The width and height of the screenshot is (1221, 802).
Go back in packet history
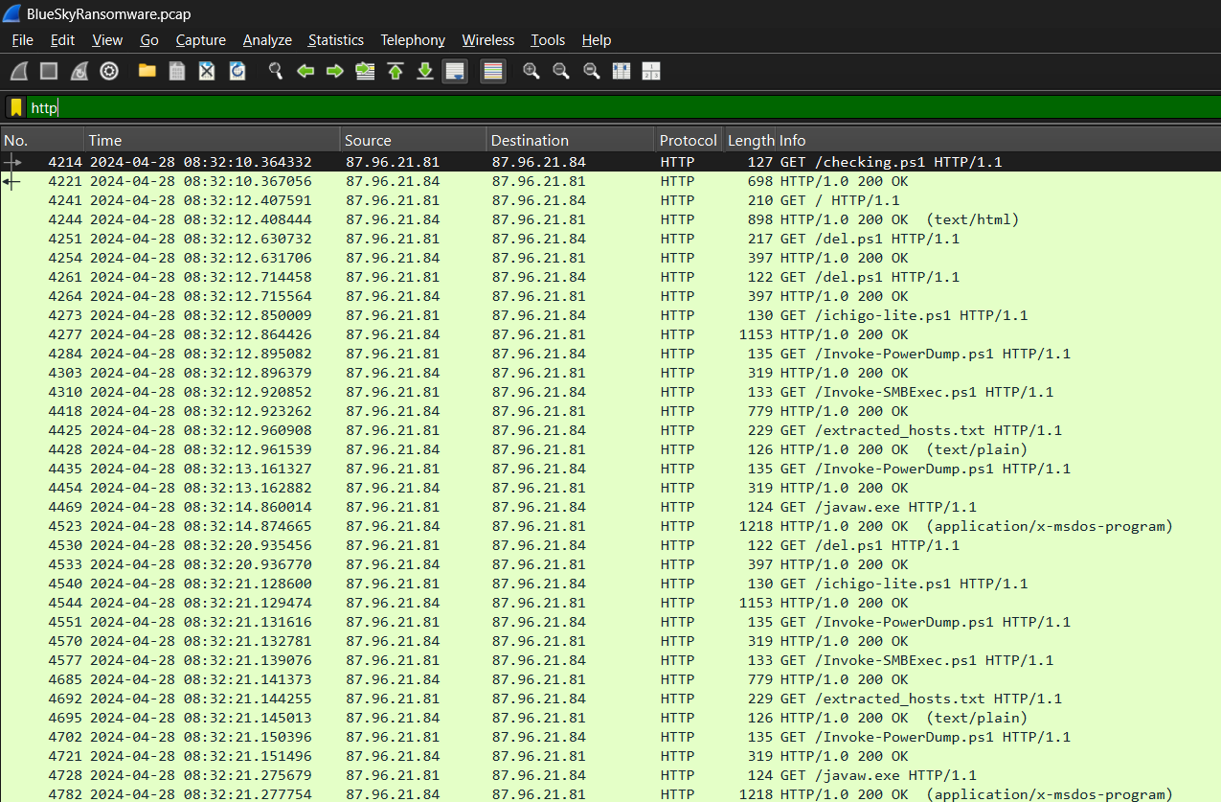click(305, 71)
